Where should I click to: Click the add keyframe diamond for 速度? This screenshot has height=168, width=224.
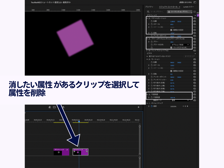tap(185, 106)
